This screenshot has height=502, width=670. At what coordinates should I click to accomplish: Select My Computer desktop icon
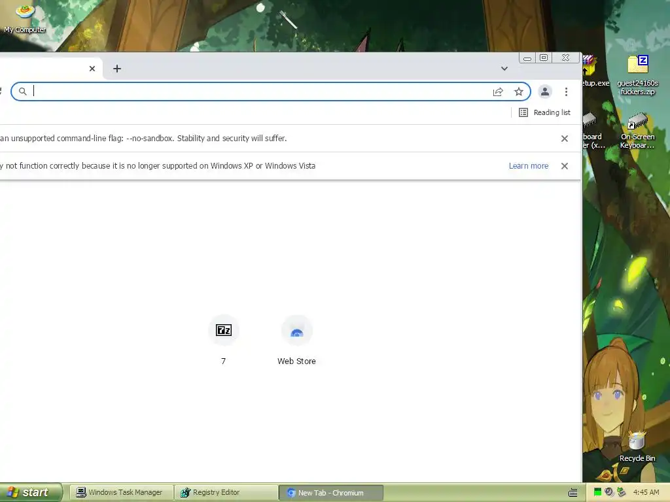pyautogui.click(x=25, y=18)
